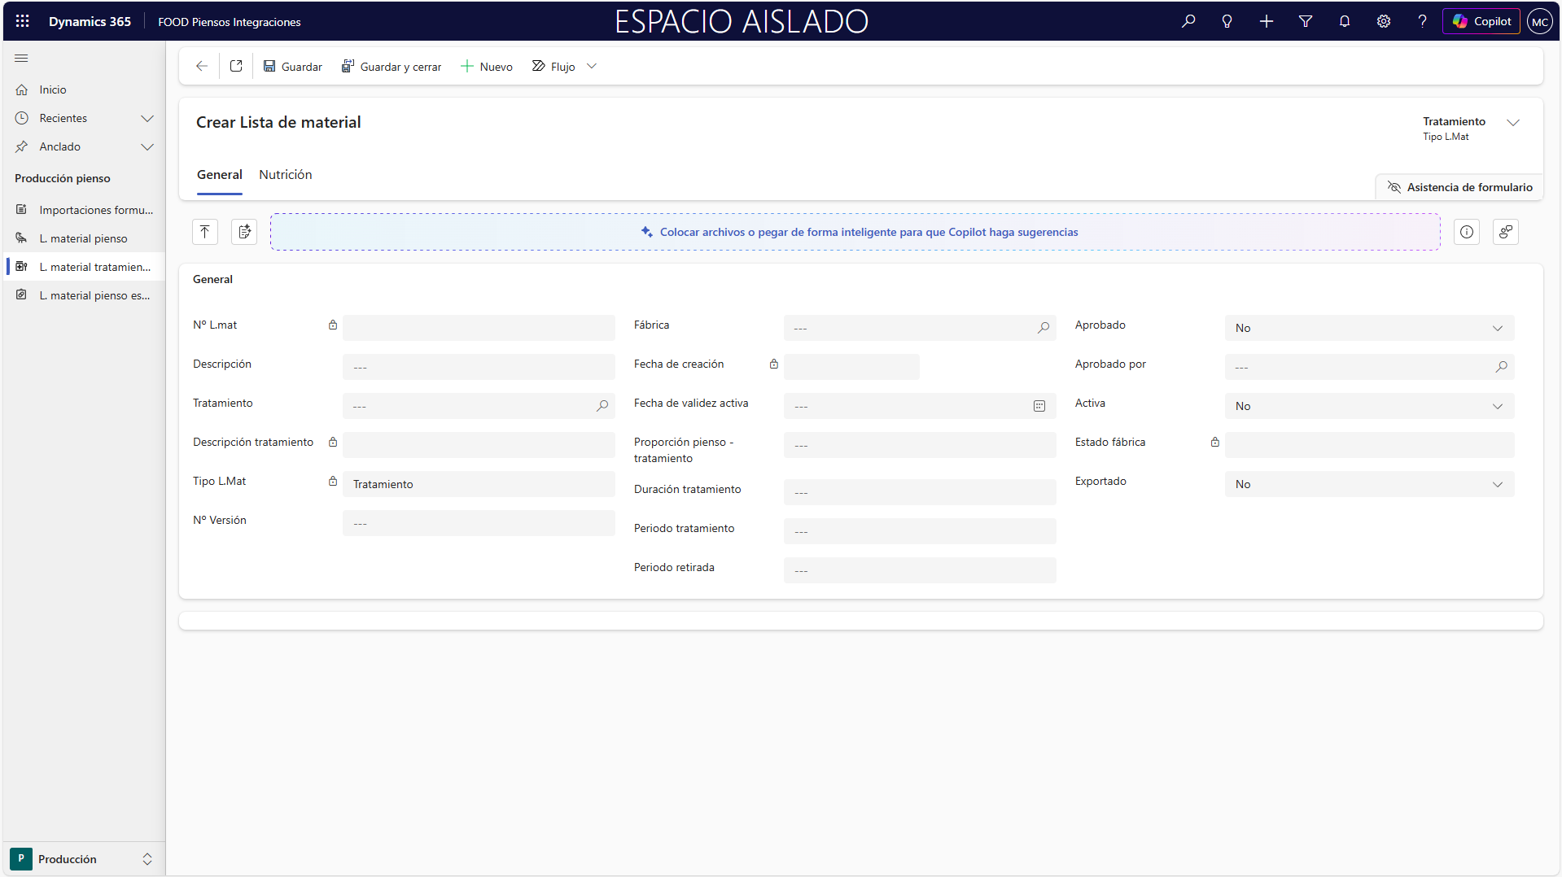The height and width of the screenshot is (877, 1562).
Task: Click the Nuevo button
Action: (x=487, y=67)
